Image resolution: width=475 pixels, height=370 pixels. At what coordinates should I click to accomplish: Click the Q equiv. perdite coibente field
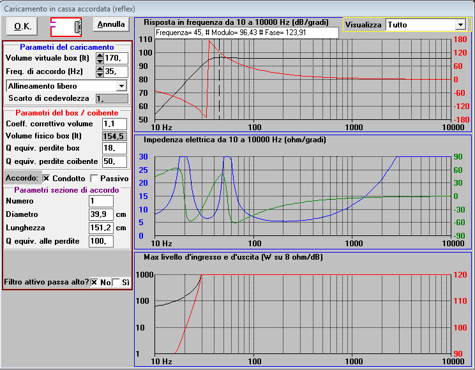(114, 161)
